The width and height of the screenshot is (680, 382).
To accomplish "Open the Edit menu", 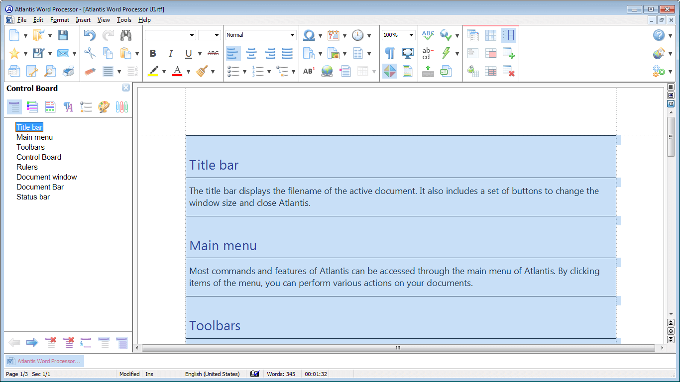I will (x=38, y=20).
